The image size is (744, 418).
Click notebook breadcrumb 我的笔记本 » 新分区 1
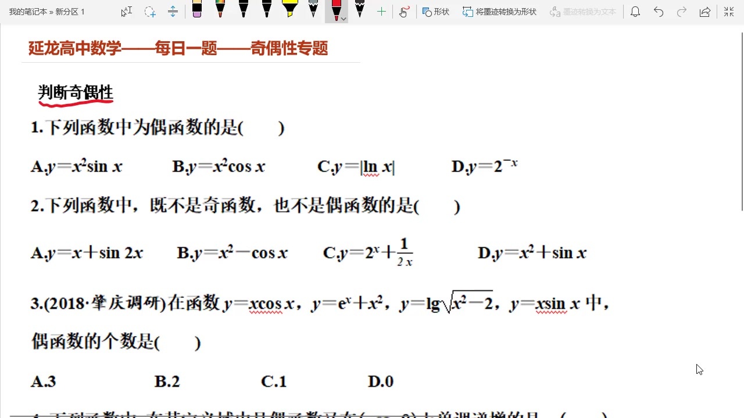point(47,12)
